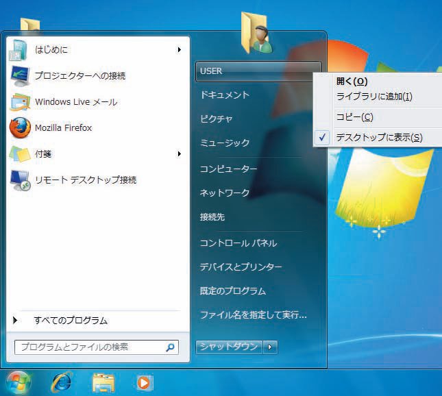Expand the 付箋 jump list arrow
The width and height of the screenshot is (442, 396).
point(179,154)
